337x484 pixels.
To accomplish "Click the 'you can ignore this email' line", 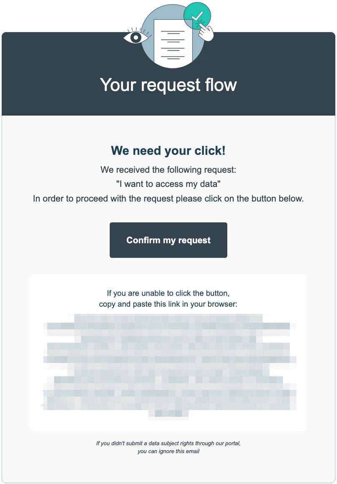I will 168,451.
